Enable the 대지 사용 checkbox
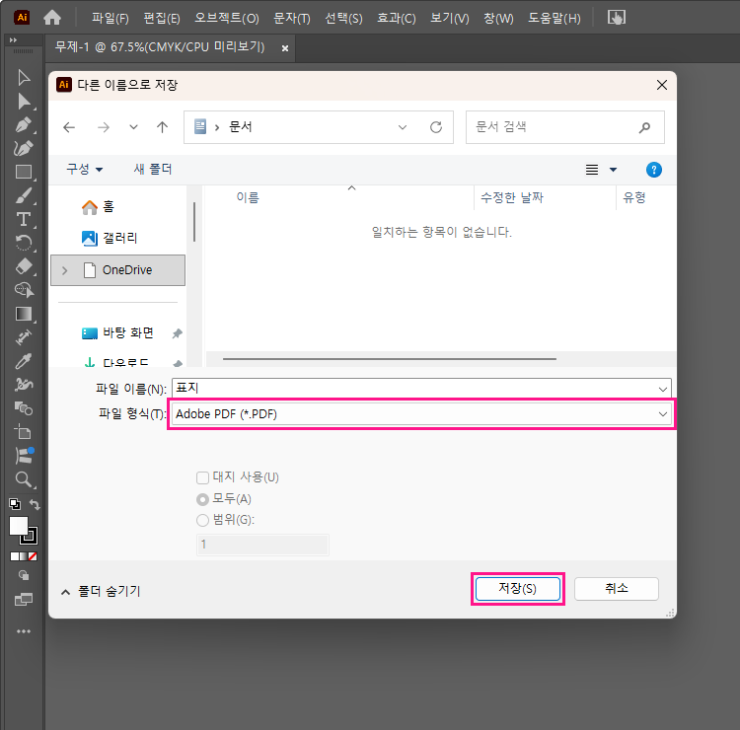This screenshot has width=740, height=730. pyautogui.click(x=203, y=477)
